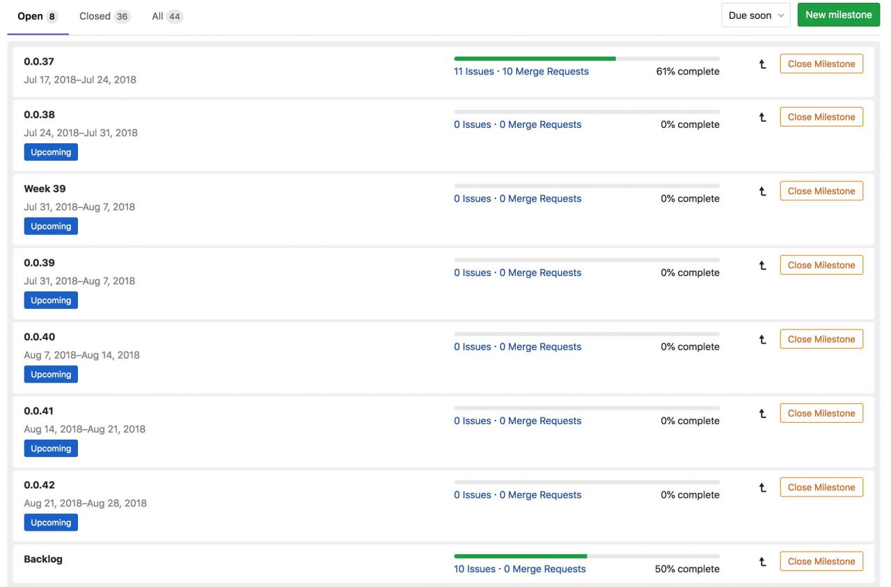The width and height of the screenshot is (891, 587).
Task: Promote the Backlog milestone
Action: 762,561
